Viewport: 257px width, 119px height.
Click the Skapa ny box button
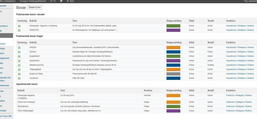pos(34,7)
